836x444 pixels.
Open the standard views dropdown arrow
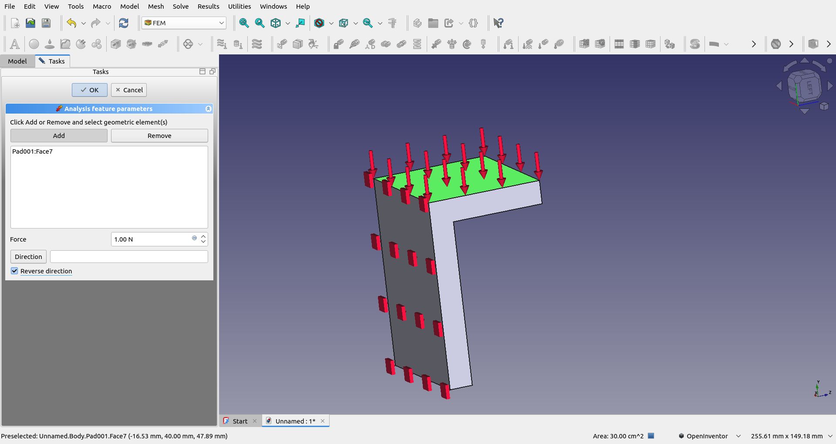pos(288,23)
